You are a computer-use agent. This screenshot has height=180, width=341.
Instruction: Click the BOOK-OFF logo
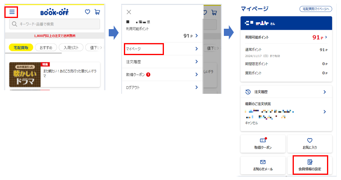point(55,12)
